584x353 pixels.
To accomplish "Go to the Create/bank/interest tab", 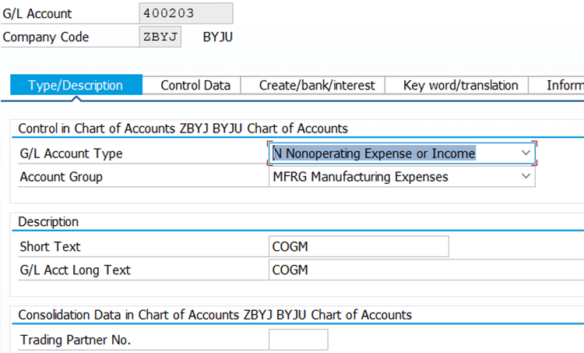I will point(317,85).
